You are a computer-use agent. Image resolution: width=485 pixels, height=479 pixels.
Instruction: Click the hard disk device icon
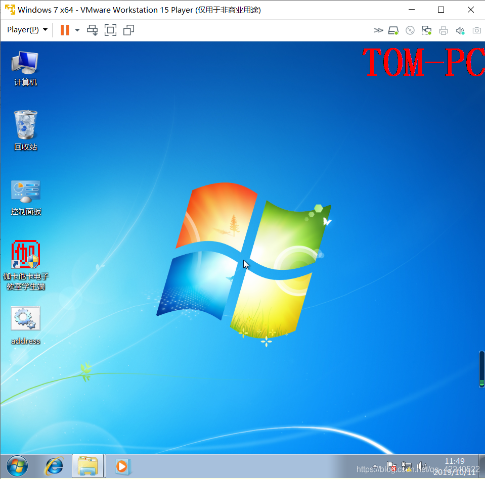(x=393, y=30)
